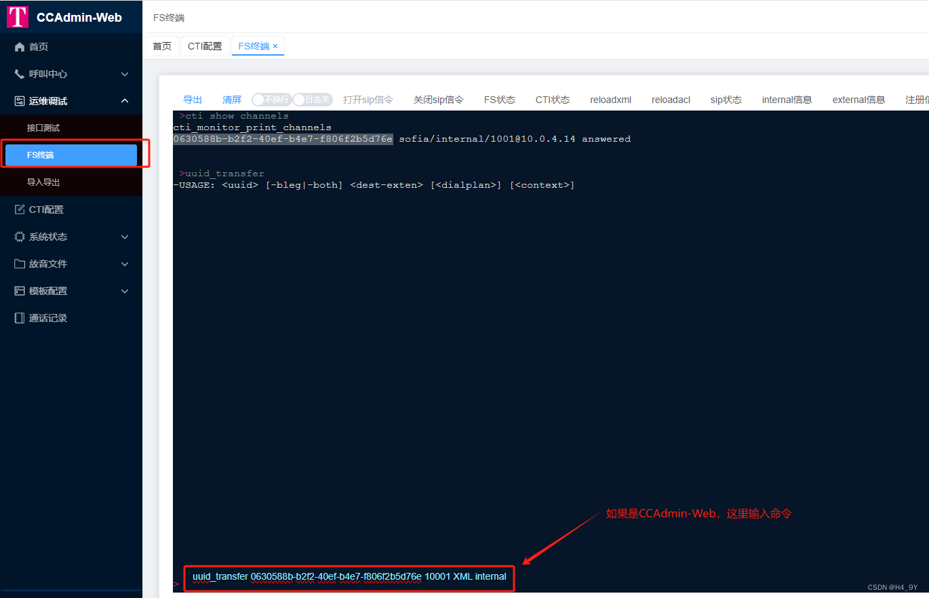This screenshot has width=929, height=598.
Task: Click the terminal command input field
Action: point(349,577)
